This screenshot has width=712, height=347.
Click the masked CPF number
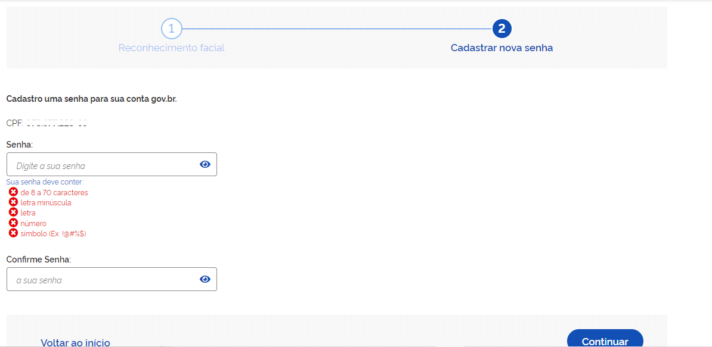click(x=57, y=123)
